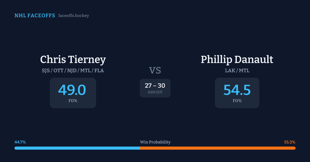Click the VS text between players

(155, 70)
